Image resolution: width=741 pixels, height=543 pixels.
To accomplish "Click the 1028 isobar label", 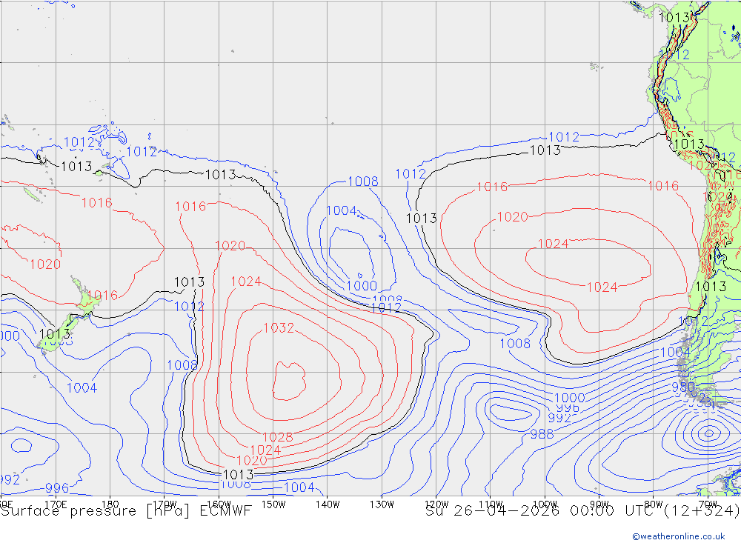I will point(277,437).
